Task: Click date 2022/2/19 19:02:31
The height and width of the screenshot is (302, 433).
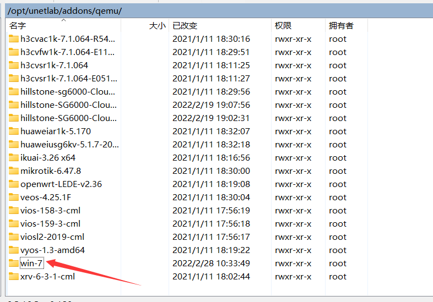Action: click(211, 118)
